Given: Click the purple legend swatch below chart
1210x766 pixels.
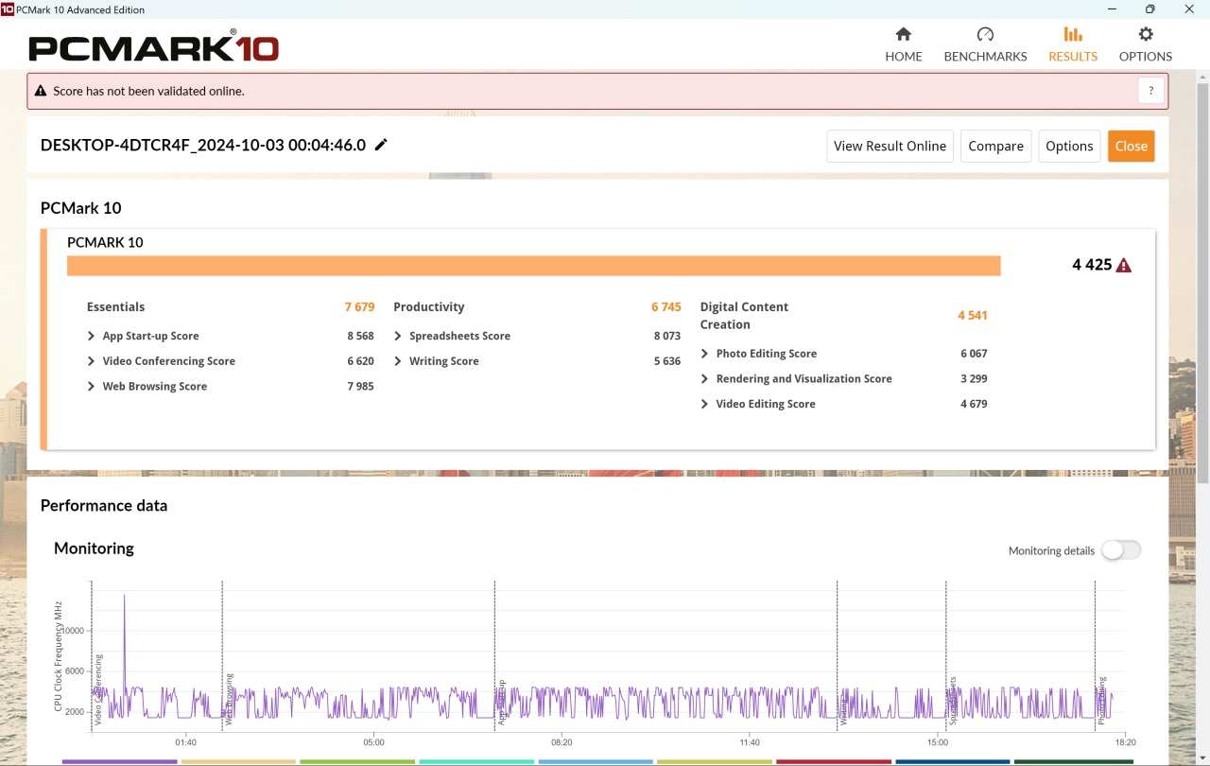Looking at the screenshot, I should 119,761.
